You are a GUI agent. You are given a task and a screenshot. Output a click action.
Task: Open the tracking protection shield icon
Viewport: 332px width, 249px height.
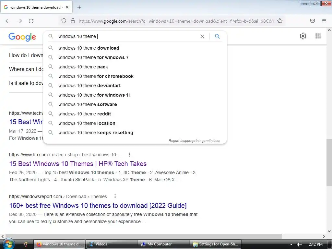click(x=64, y=21)
